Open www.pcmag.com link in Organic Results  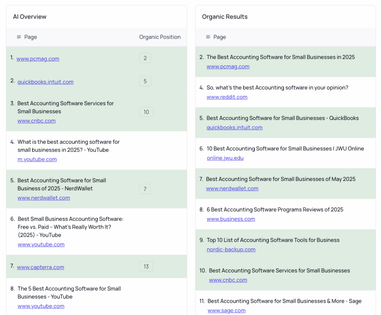228,66
